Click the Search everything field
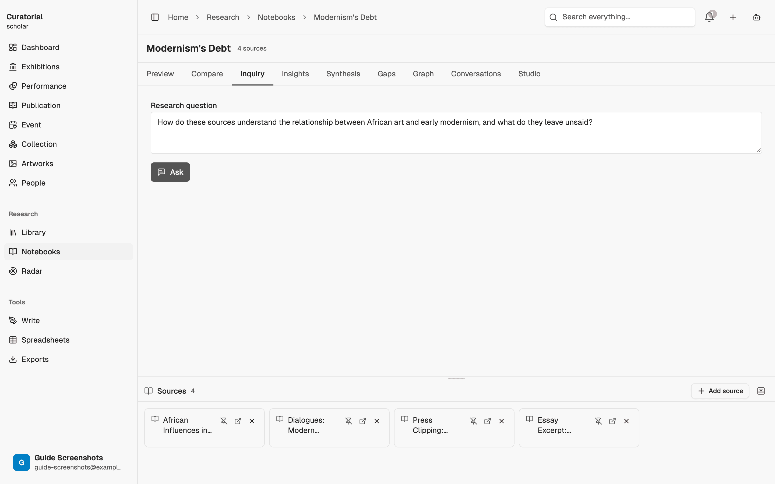The image size is (775, 484). coord(620,17)
